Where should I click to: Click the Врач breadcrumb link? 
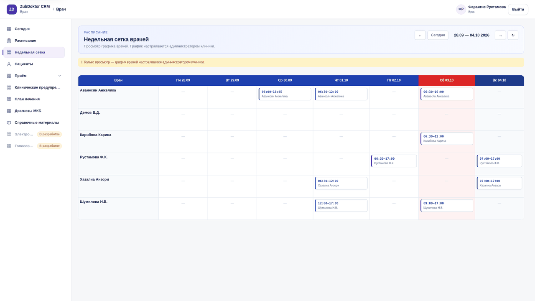(x=61, y=9)
